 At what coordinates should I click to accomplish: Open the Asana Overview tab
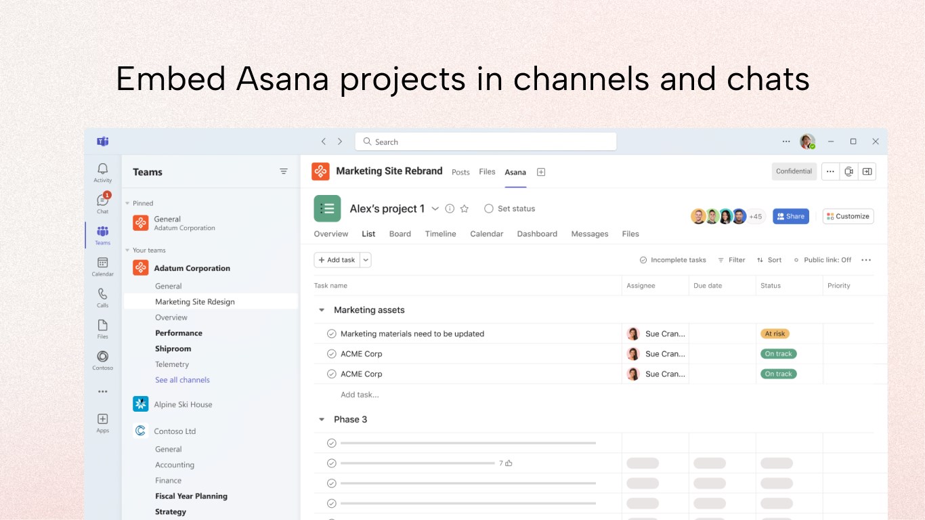click(x=331, y=234)
